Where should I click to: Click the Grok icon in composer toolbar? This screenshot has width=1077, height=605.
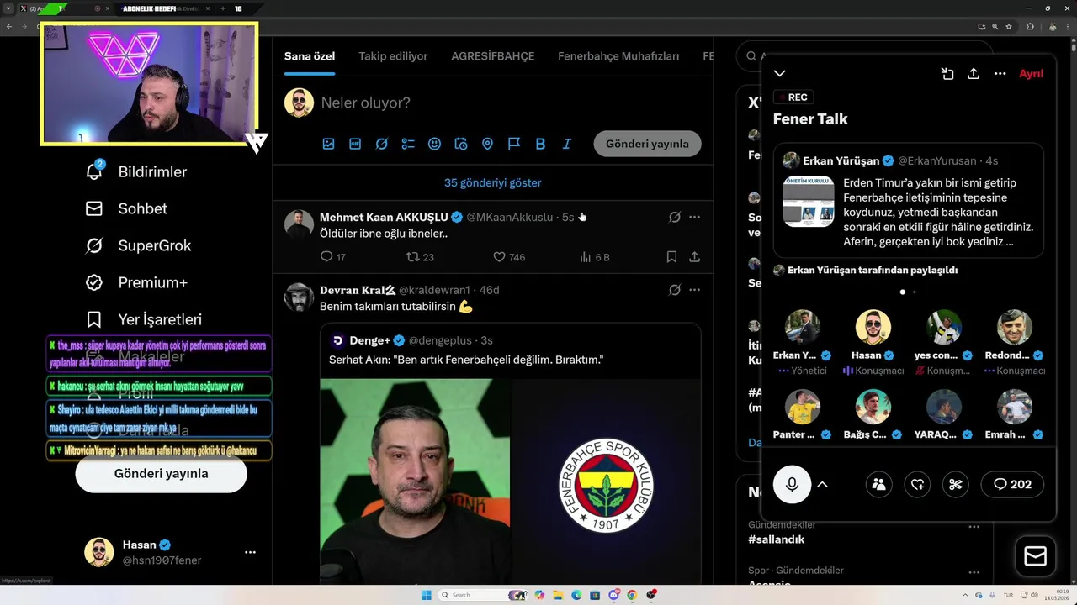click(381, 144)
